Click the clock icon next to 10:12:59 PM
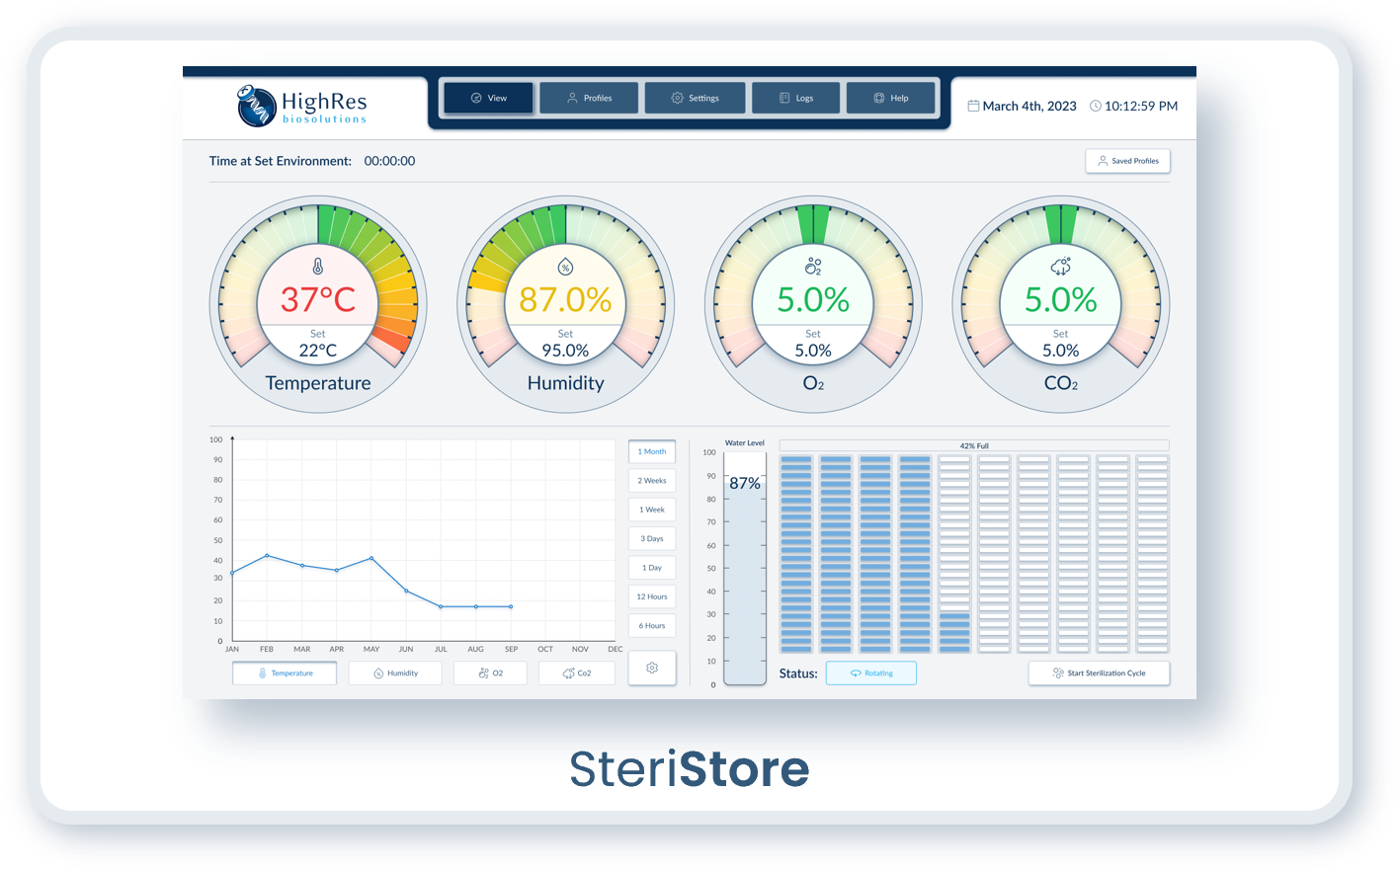Viewport: 1399px width, 871px height. [1097, 106]
